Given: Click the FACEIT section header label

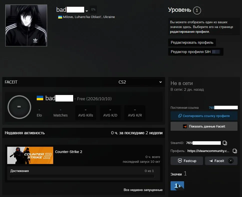Looking at the screenshot, I should (x=11, y=82).
